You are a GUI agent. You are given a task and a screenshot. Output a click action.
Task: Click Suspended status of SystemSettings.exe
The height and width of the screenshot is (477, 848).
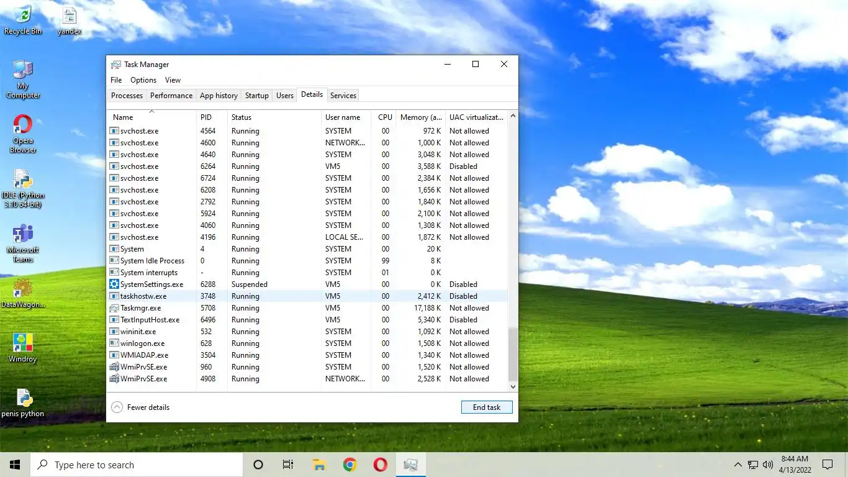[x=250, y=284]
